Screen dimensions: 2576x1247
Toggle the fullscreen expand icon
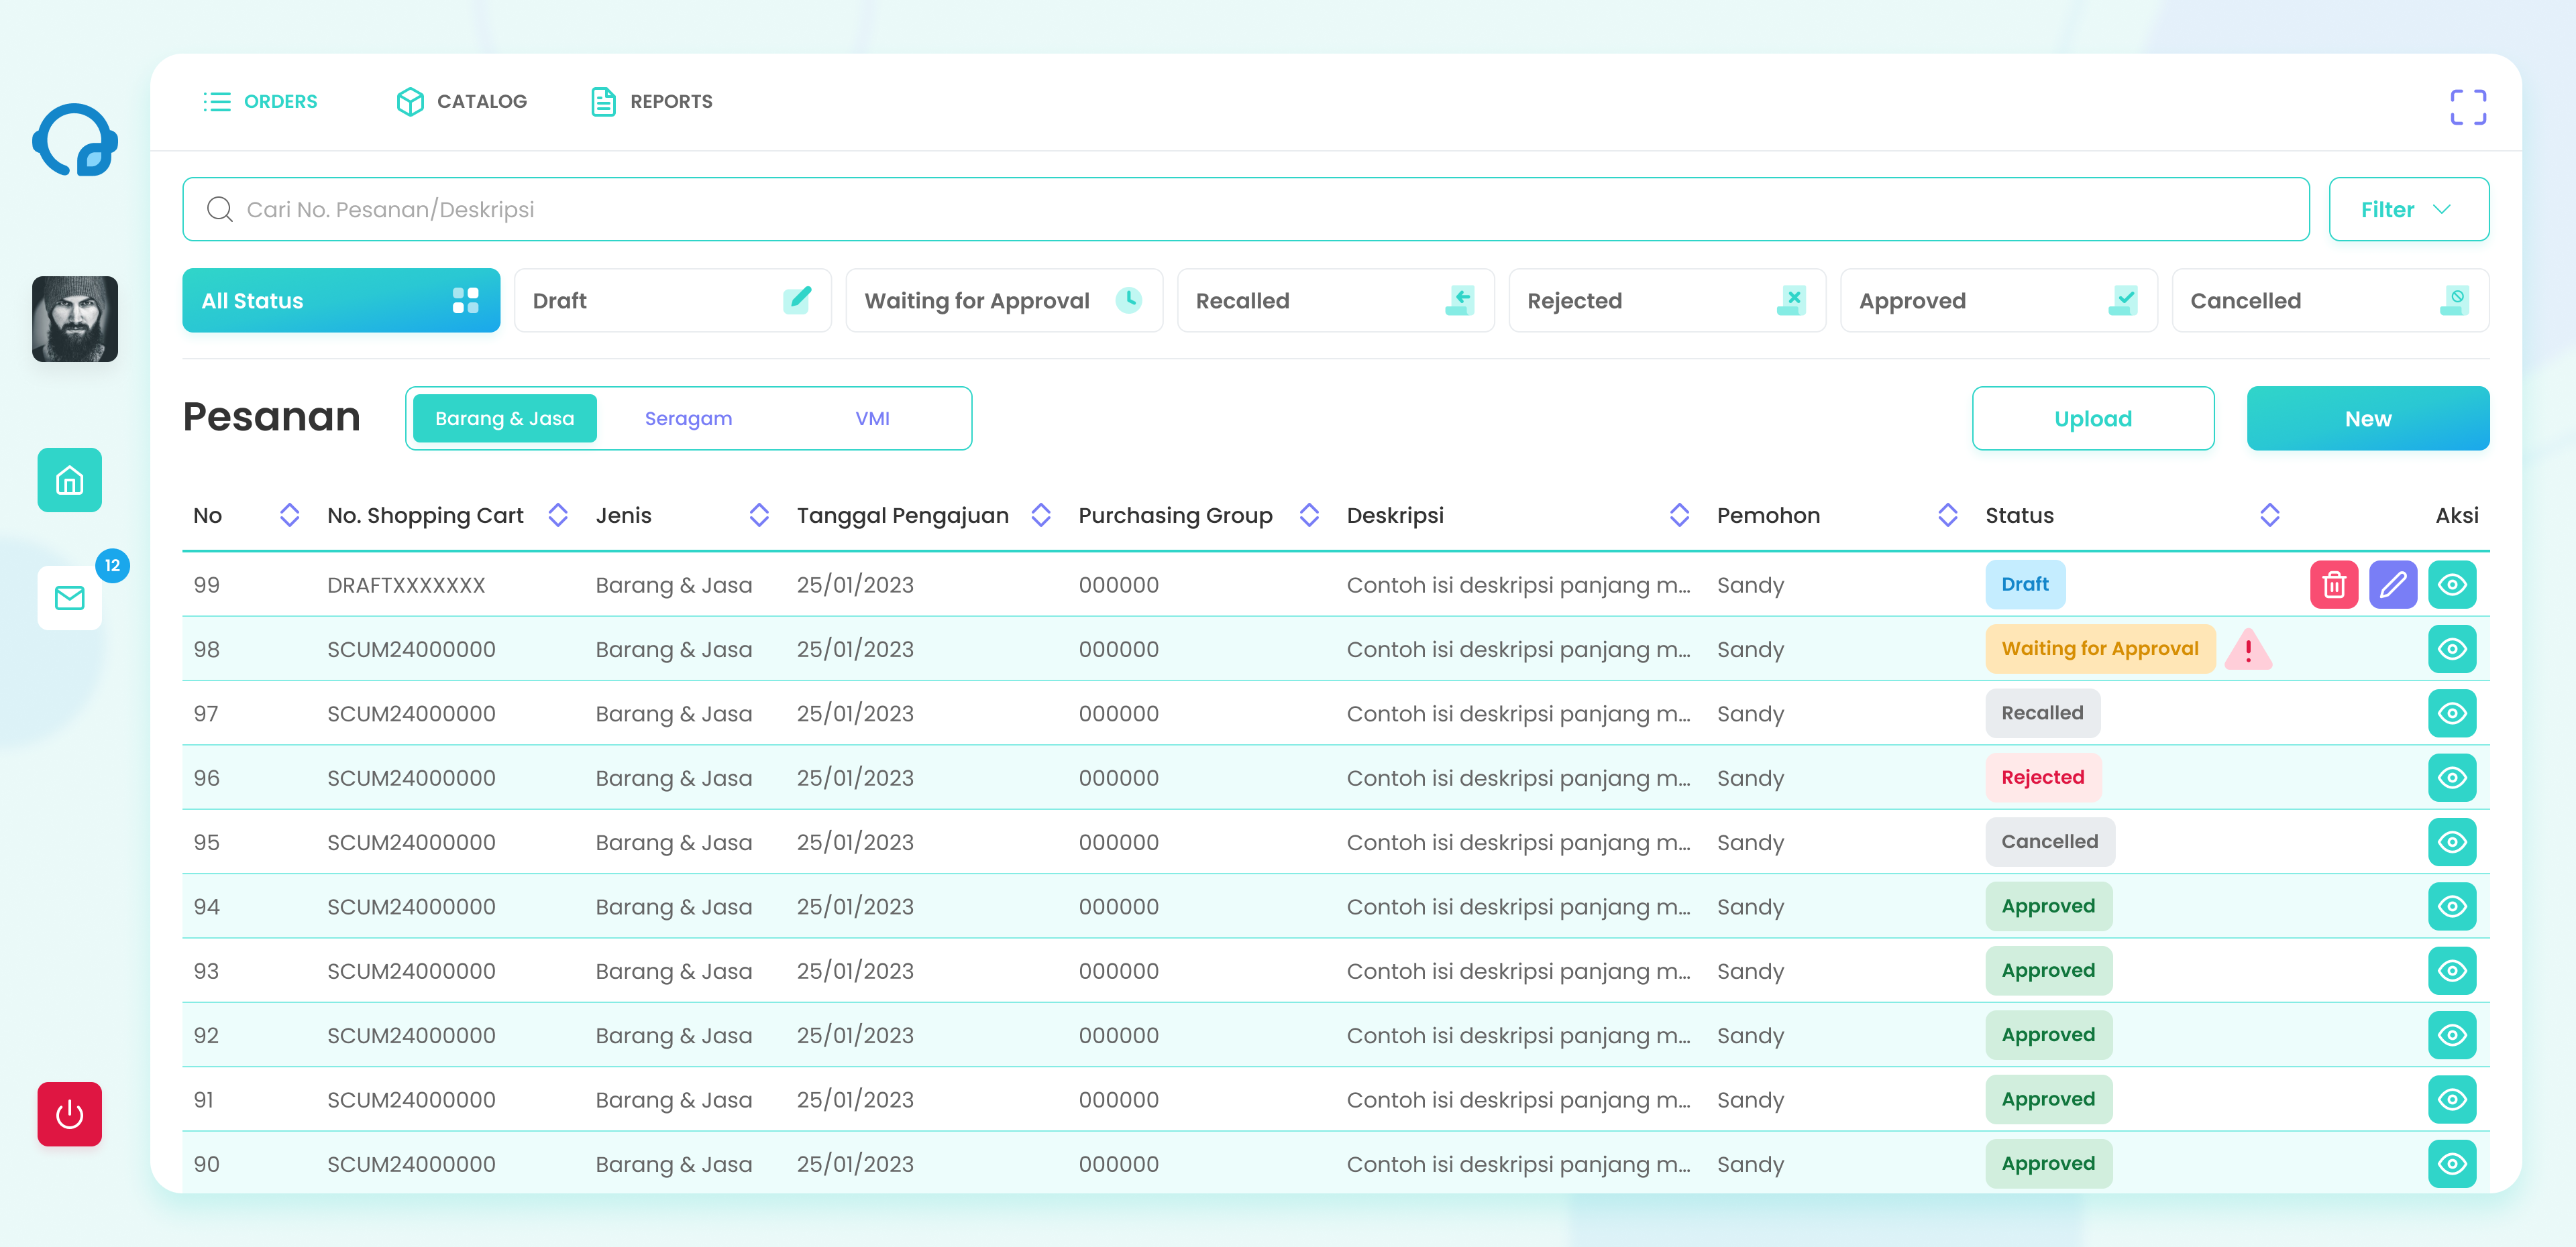click(2467, 108)
